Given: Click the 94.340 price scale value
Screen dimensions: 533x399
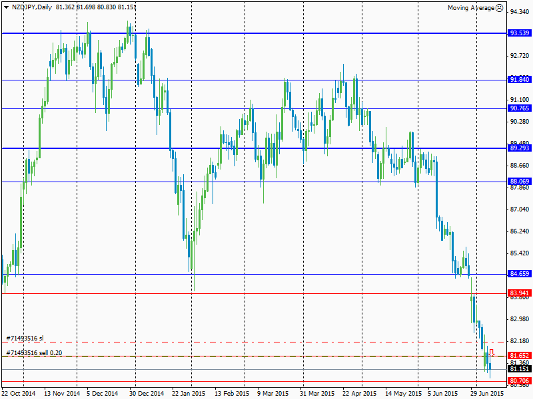Looking at the screenshot, I should tap(520, 12).
